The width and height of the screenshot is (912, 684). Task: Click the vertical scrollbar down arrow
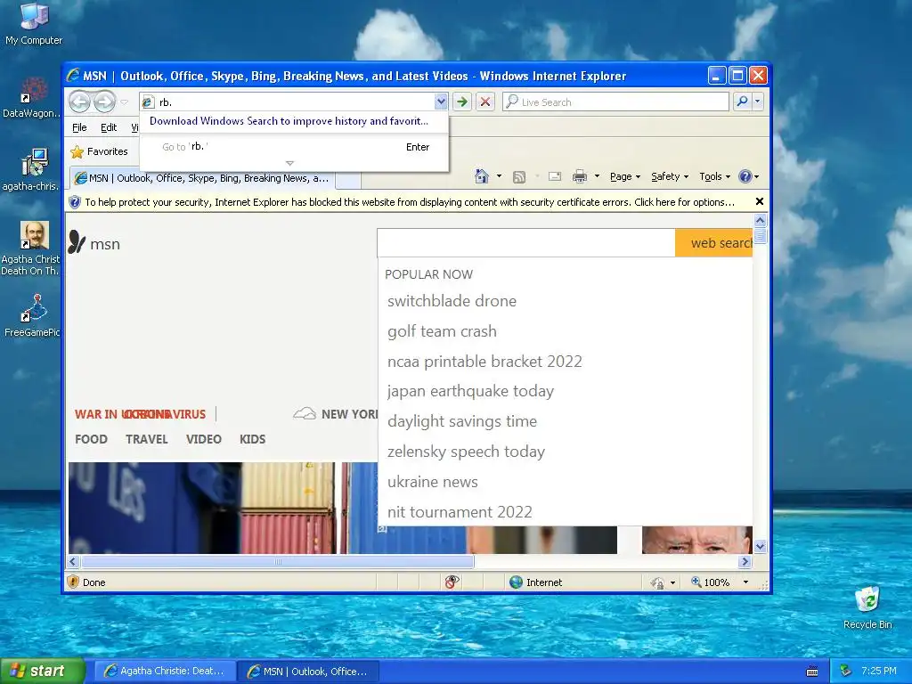click(761, 546)
